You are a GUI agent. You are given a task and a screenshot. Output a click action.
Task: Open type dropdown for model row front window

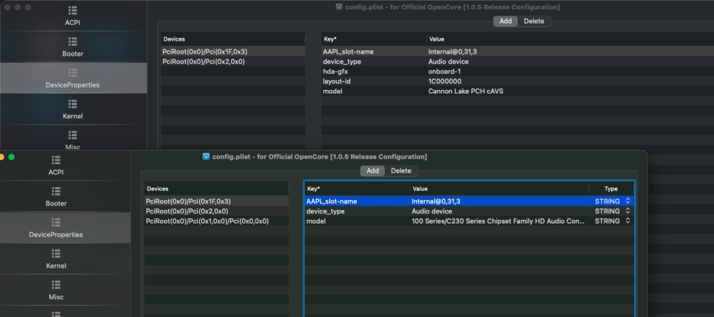coord(628,221)
